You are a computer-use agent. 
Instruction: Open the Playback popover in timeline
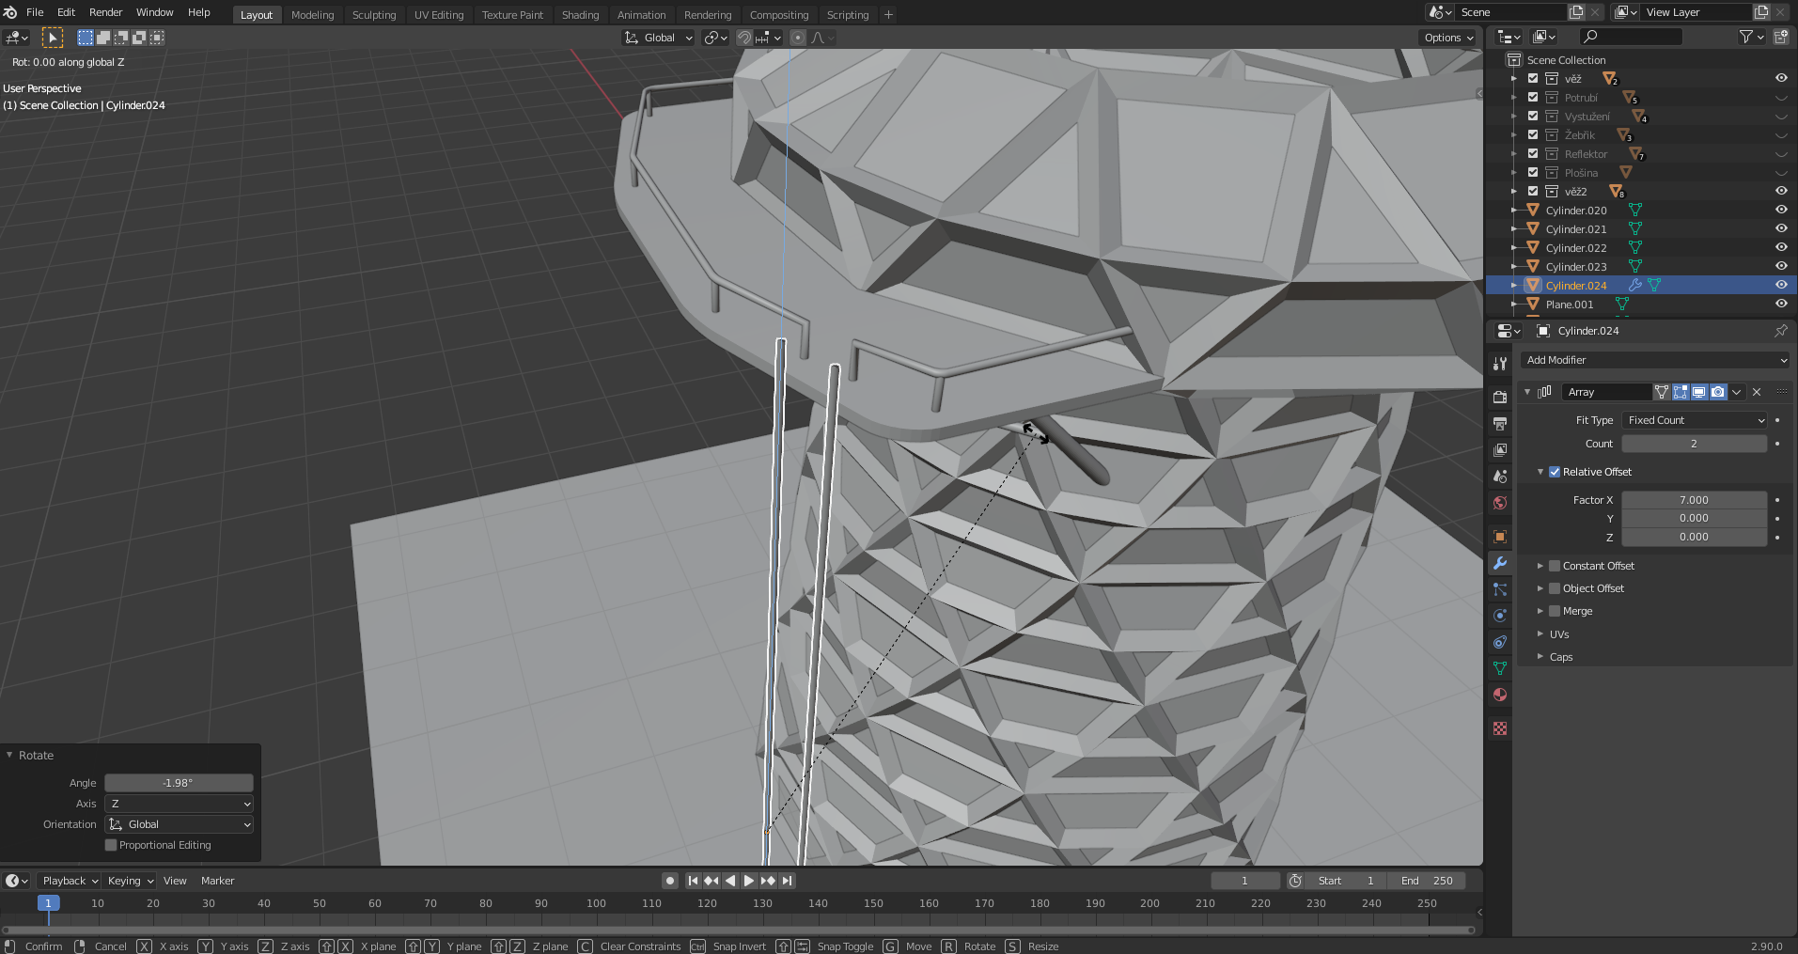click(70, 881)
